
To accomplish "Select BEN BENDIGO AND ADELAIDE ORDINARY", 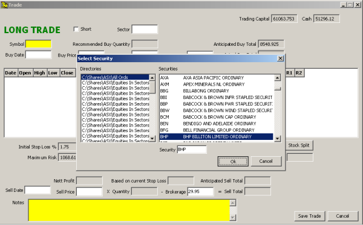I will click(216, 124).
